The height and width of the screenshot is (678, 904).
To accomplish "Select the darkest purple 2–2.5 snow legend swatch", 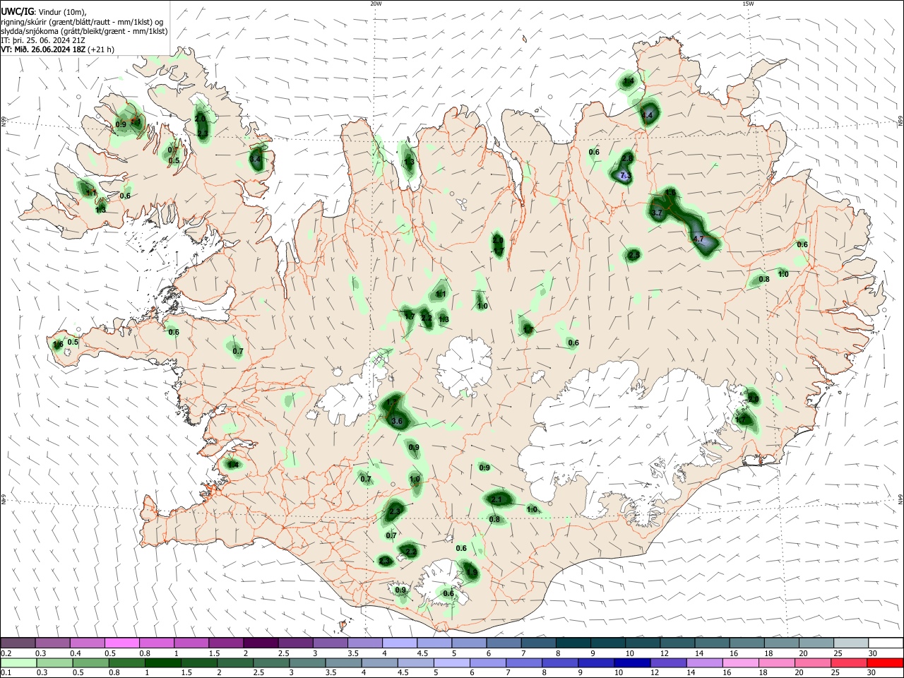I will click(x=260, y=643).
